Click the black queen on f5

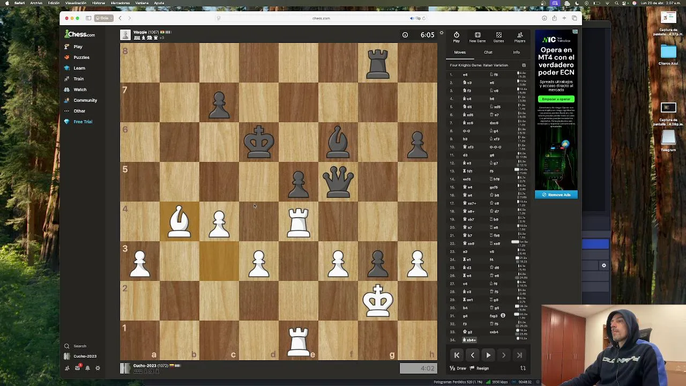tap(338, 182)
